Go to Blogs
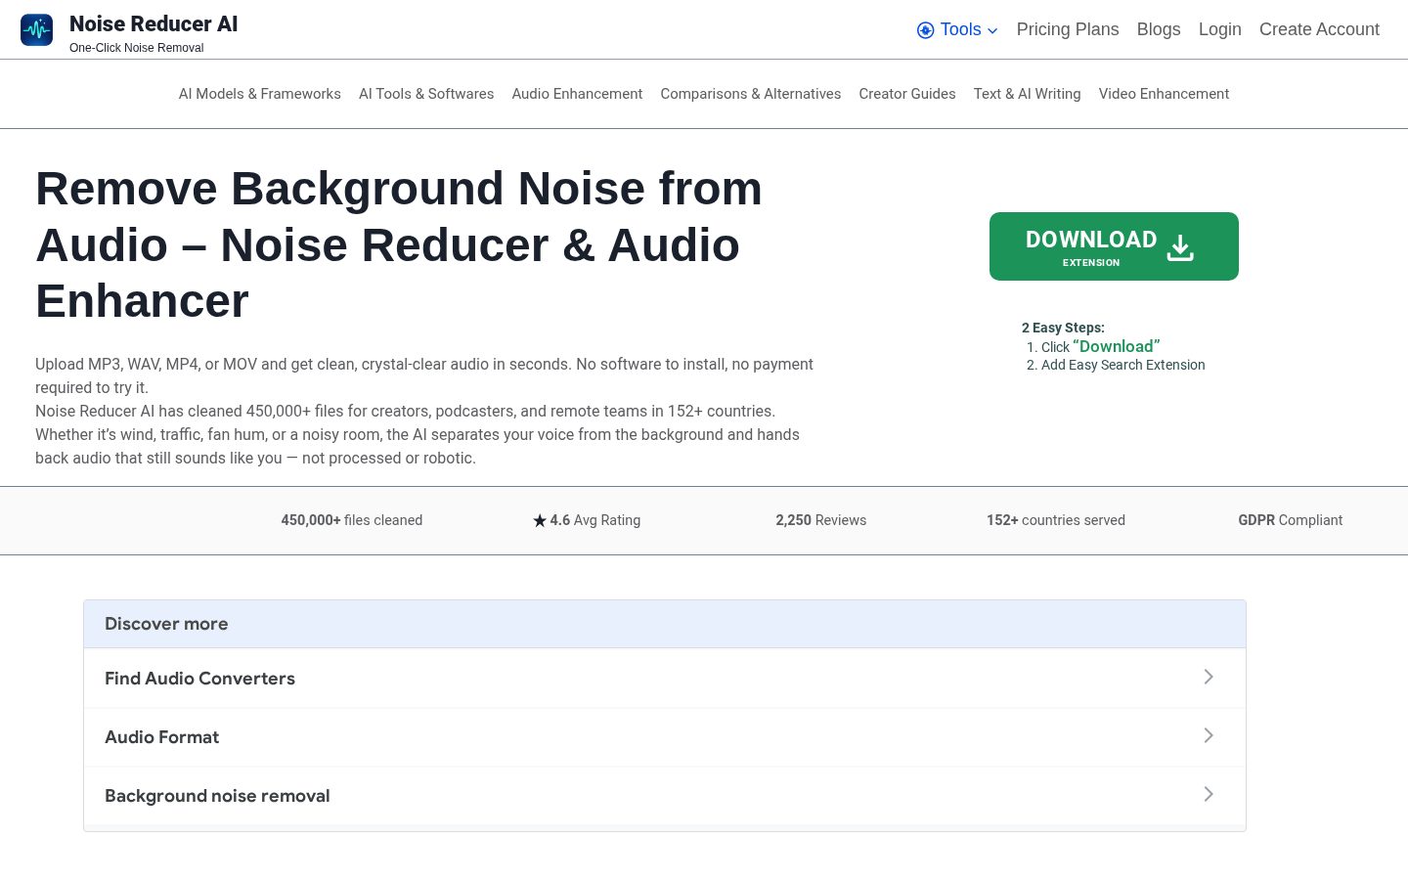1408x880 pixels. pyautogui.click(x=1159, y=29)
